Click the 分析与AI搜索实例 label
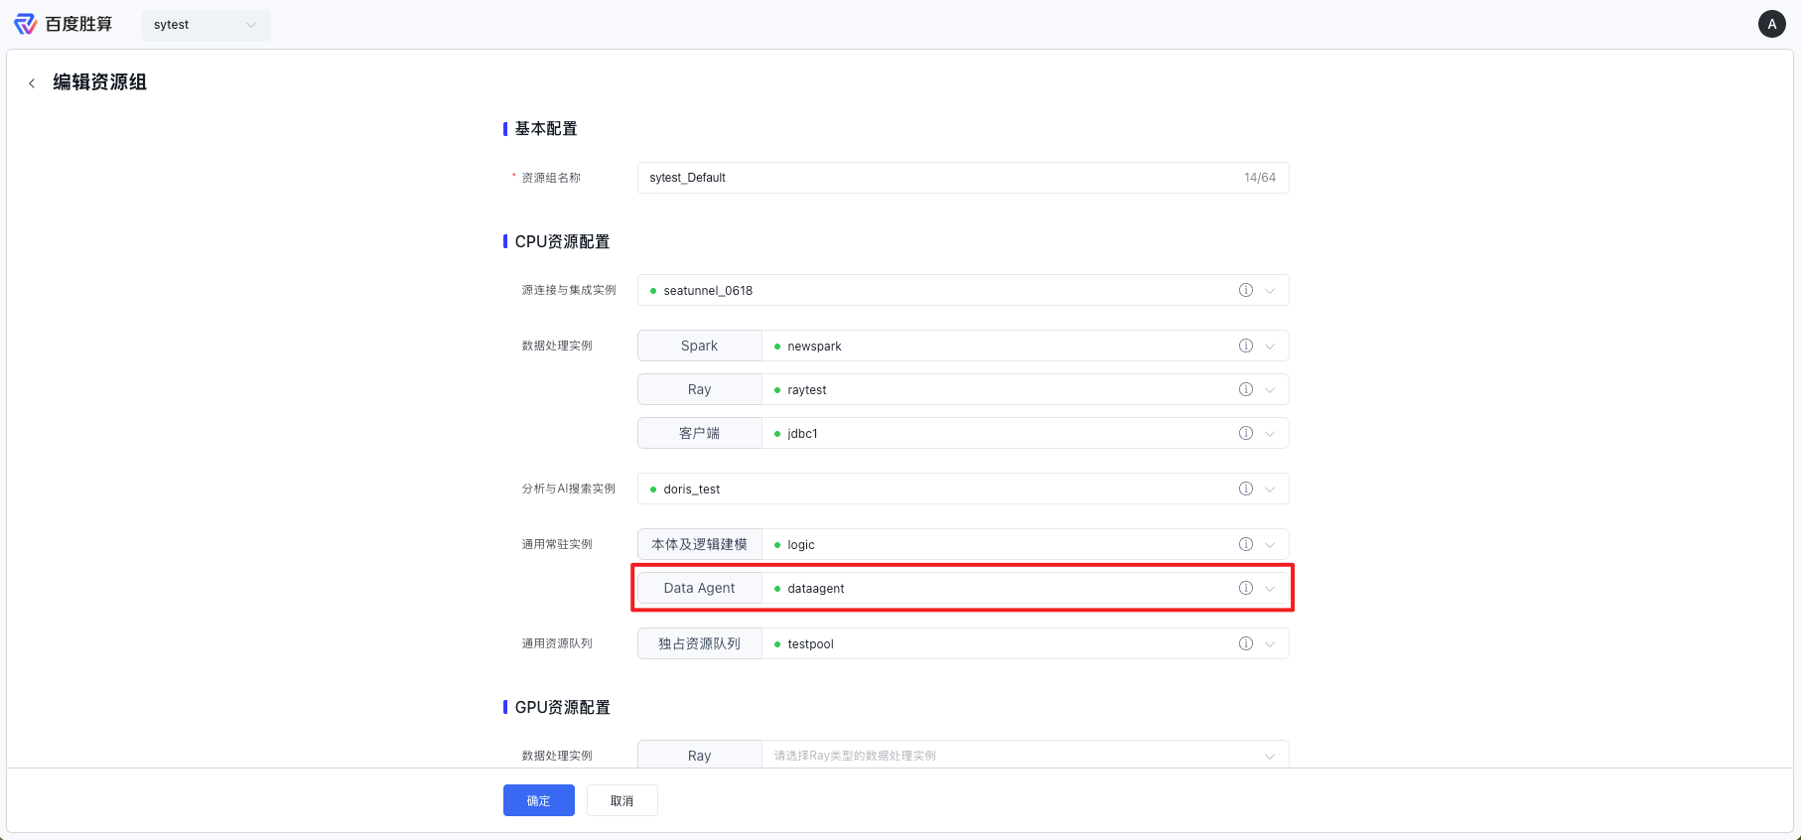 pyautogui.click(x=569, y=489)
